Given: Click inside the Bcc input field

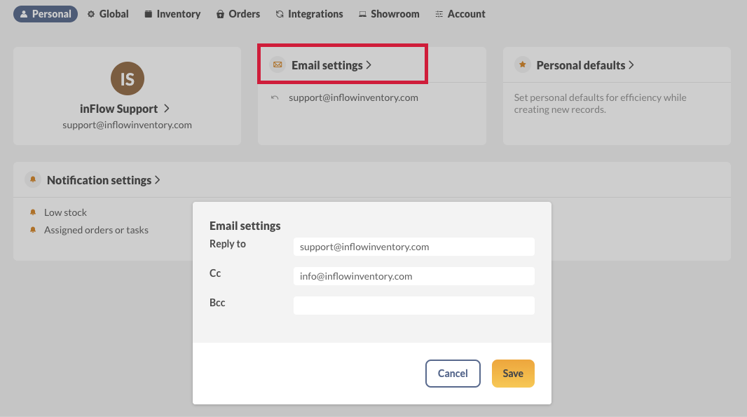Looking at the screenshot, I should click(x=413, y=306).
